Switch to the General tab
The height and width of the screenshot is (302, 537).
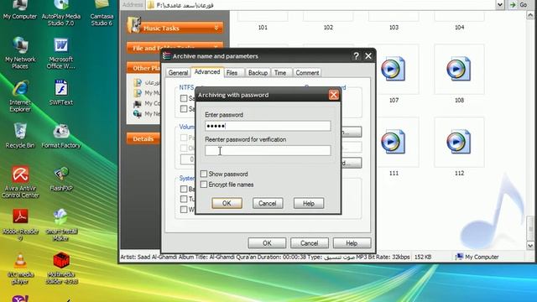click(x=178, y=73)
